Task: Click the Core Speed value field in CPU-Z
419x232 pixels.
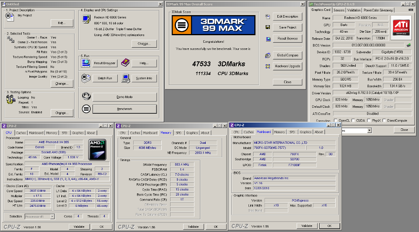Action: coord(38,191)
